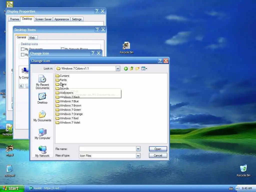Toggle the My Documents checkbox
Image resolution: width=256 pixels, height=192 pixels.
tap(23, 49)
